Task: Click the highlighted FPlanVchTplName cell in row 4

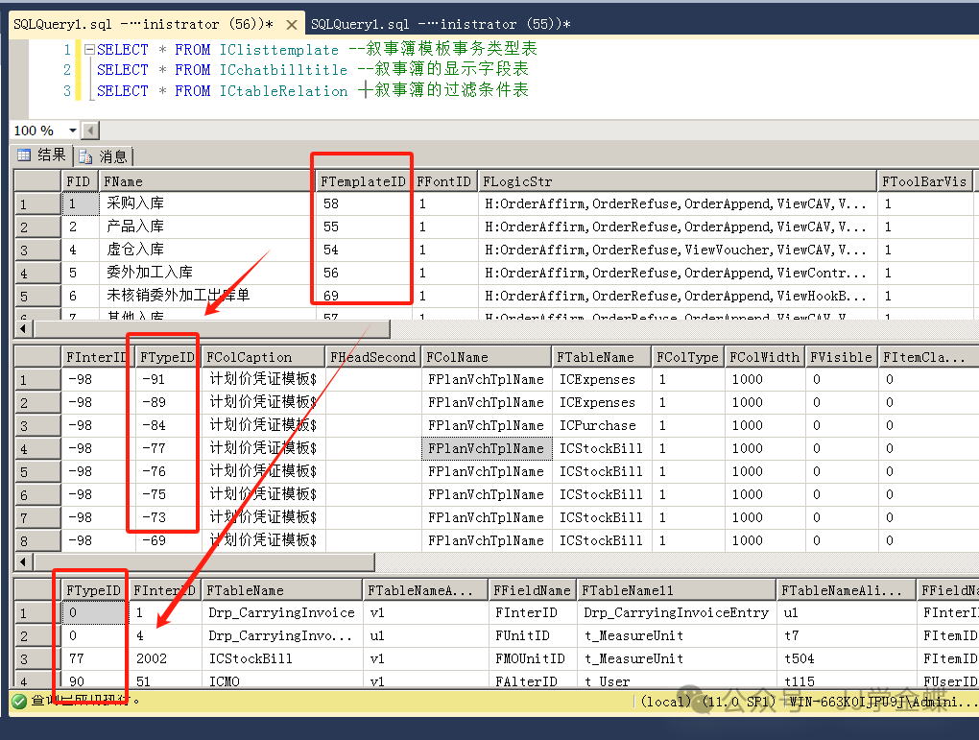Action: click(x=487, y=448)
